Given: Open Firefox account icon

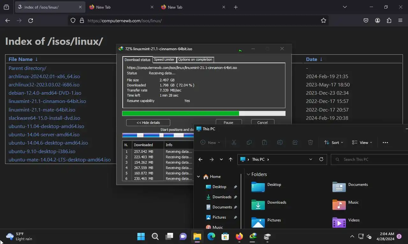Looking at the screenshot, I should (377, 20).
